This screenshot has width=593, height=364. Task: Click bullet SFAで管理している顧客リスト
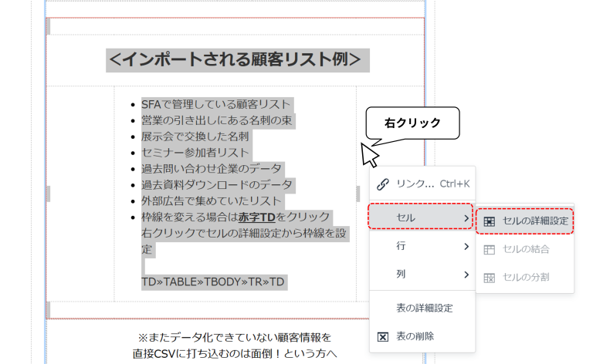(215, 104)
